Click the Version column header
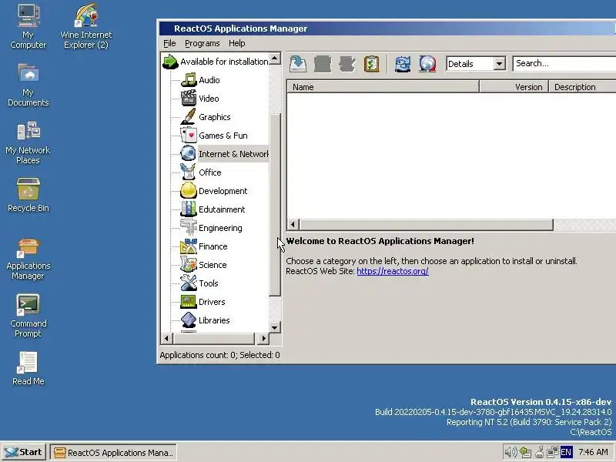 [514, 87]
